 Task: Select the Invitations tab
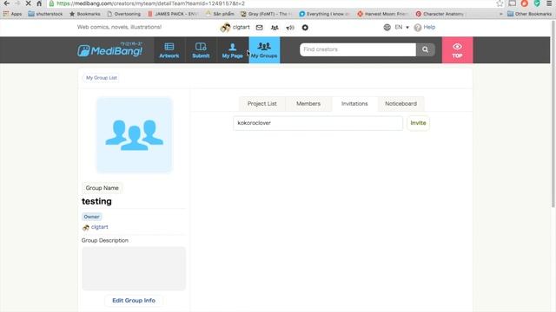click(354, 104)
